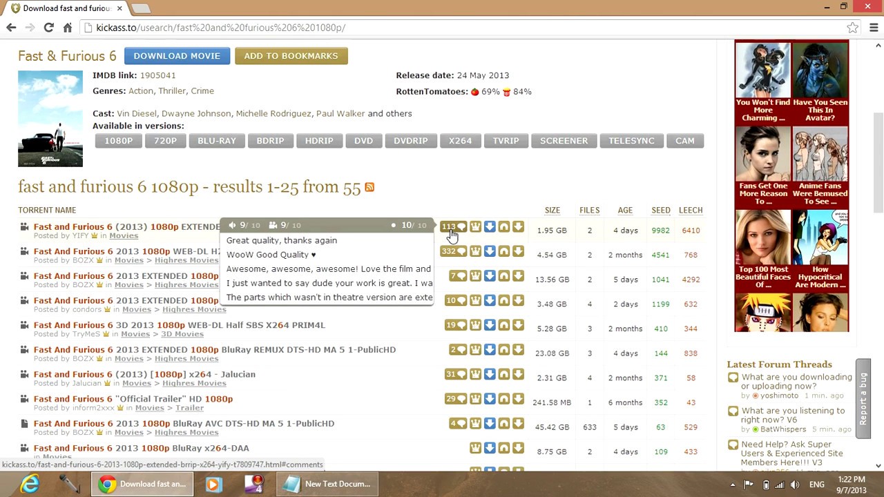Click the magnet link icon in 1.95 GB row
Viewport: 884px width, 497px height.
504,226
